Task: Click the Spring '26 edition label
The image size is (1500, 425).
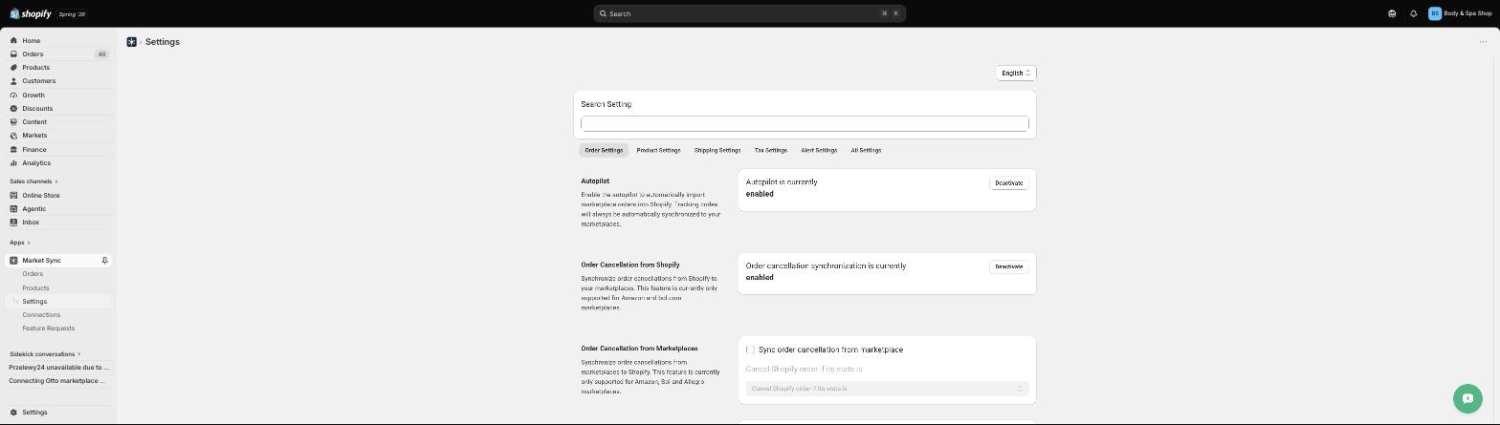Action: (72, 14)
